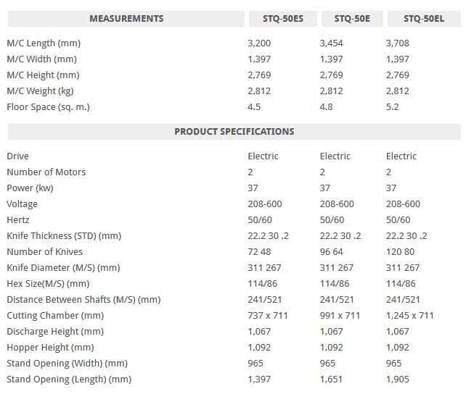Viewport: 466px width, 394px height.
Task: Click the M/C Length (mm) row label
Action: 44,43
